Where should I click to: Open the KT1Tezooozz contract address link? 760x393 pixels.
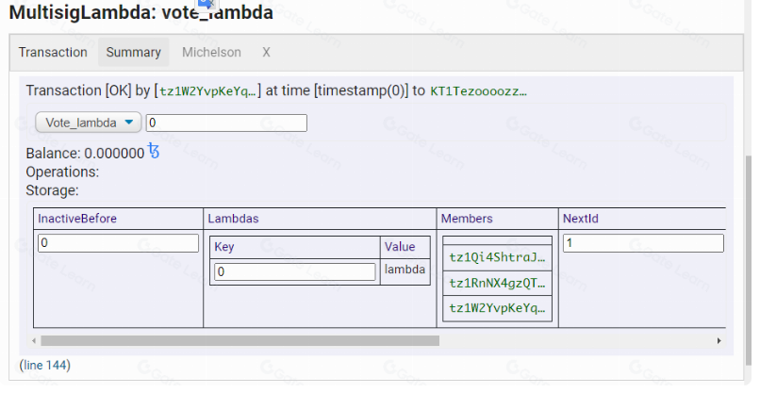tap(479, 90)
